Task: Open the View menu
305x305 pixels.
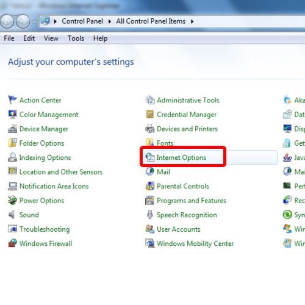Action: (x=51, y=38)
